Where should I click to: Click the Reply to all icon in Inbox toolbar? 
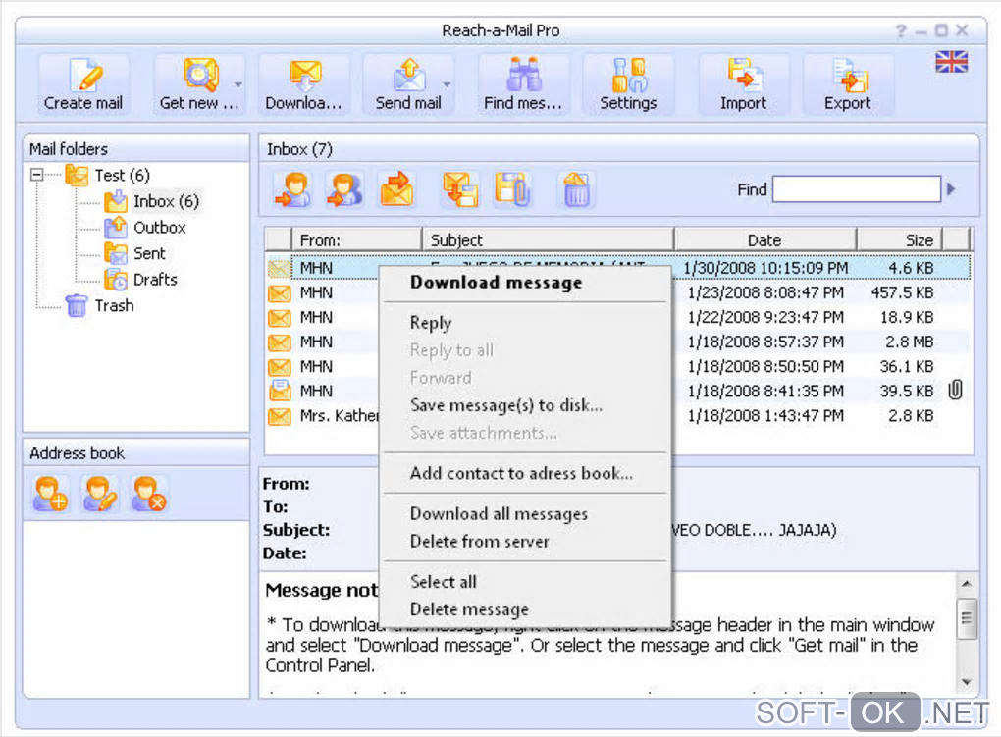click(x=344, y=189)
